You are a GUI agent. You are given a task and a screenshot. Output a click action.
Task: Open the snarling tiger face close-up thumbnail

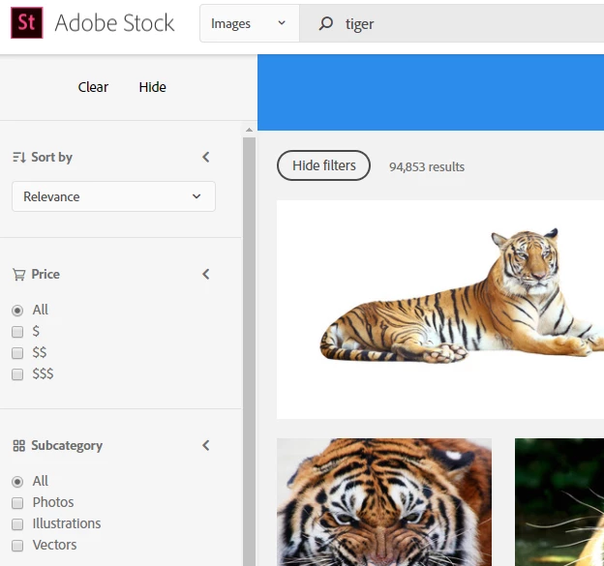click(x=384, y=502)
